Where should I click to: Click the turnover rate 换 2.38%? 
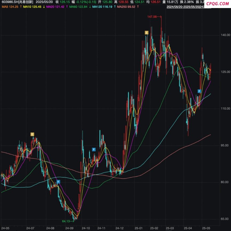coord(187,2)
